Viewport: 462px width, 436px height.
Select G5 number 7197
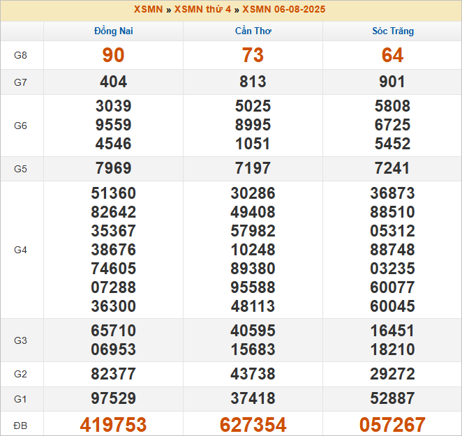(x=253, y=168)
